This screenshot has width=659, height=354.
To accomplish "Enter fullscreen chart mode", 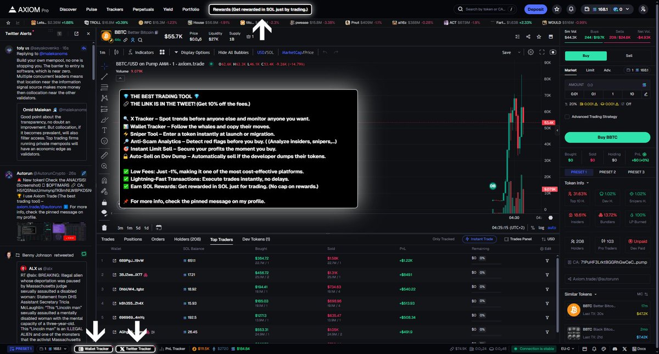I will pos(542,53).
